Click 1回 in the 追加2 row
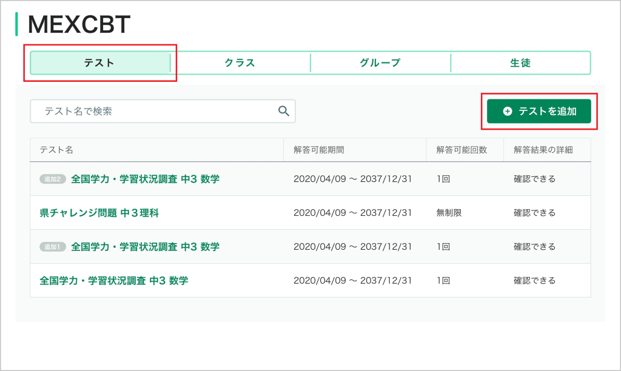 click(443, 179)
